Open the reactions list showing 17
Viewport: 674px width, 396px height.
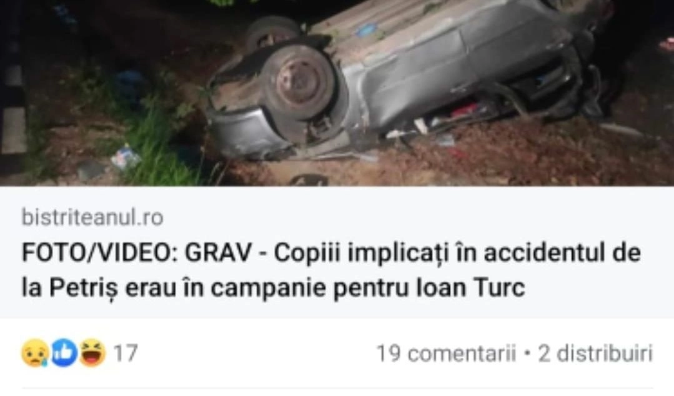[125, 354]
